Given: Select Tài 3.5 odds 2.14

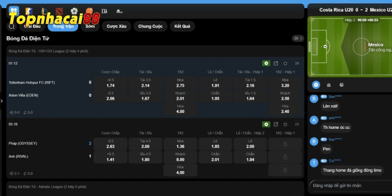Looking at the screenshot, I should [x=145, y=83].
